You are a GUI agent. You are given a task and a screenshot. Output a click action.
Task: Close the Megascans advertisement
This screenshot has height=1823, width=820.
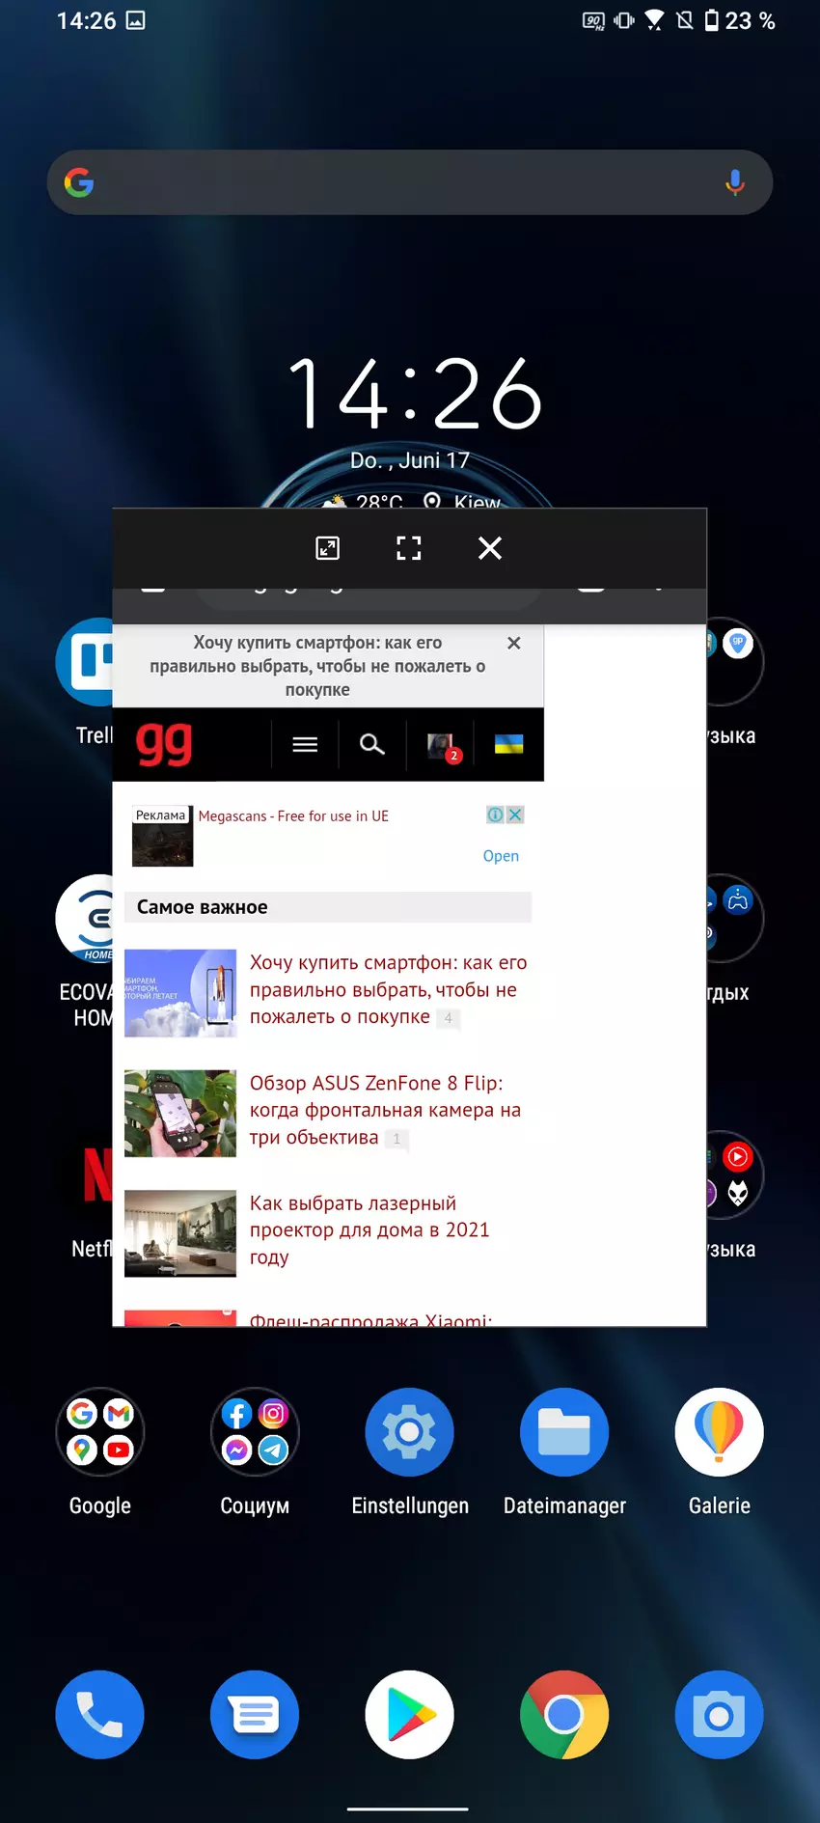pos(516,815)
